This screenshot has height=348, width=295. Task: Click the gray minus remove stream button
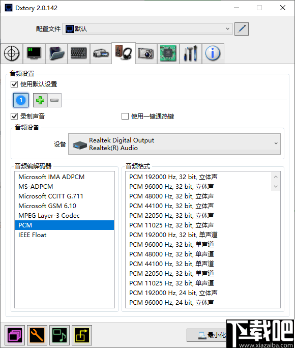(x=54, y=100)
